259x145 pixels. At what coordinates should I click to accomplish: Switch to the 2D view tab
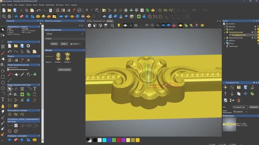[x=96, y=21]
